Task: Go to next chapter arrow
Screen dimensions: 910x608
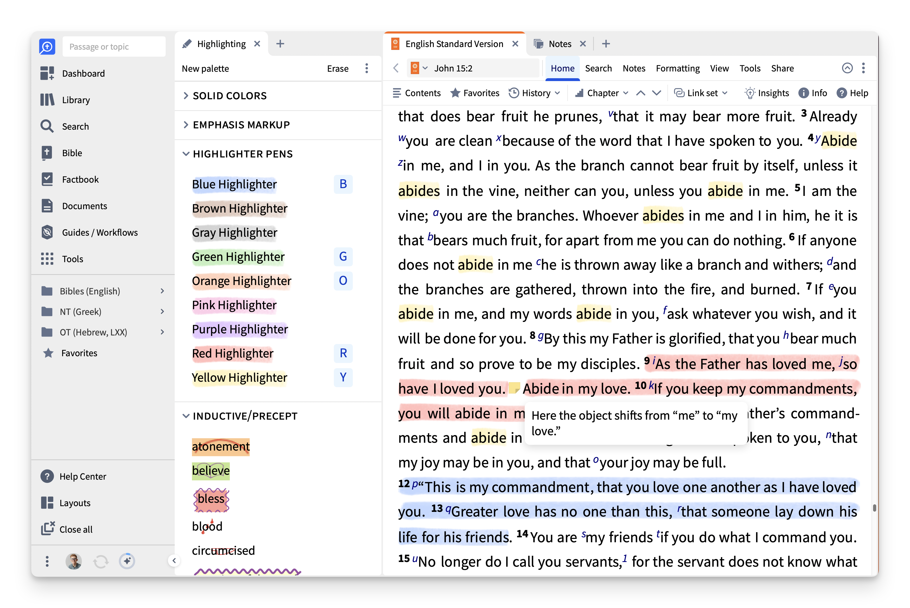Action: click(x=656, y=93)
